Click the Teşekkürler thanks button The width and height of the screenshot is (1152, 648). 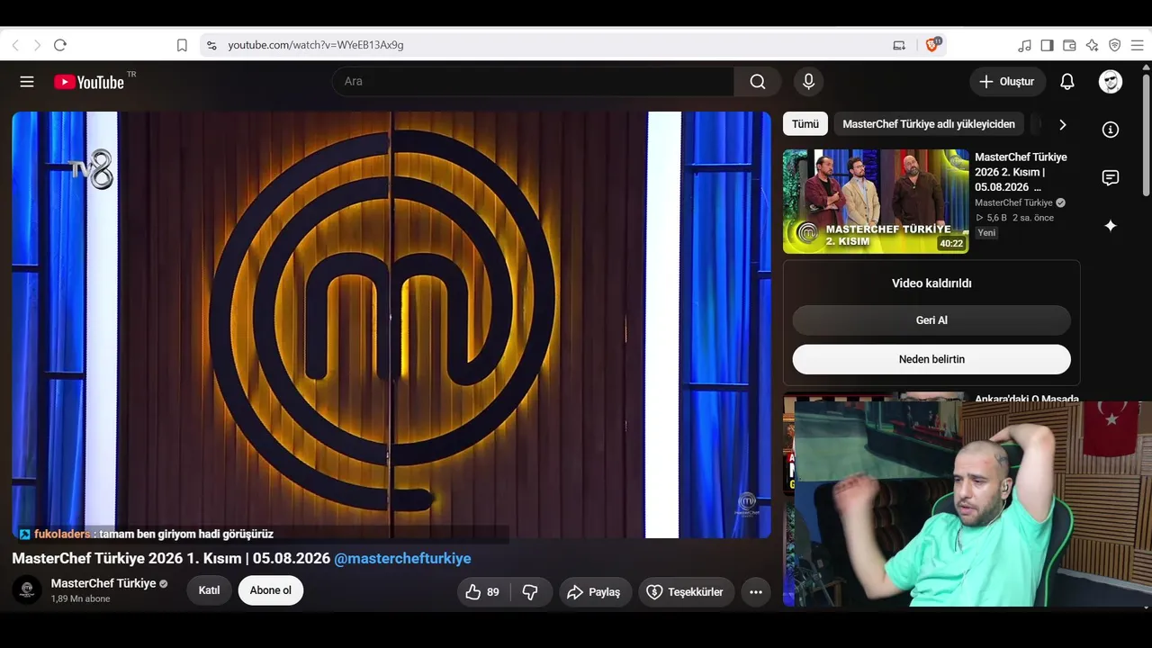(686, 592)
